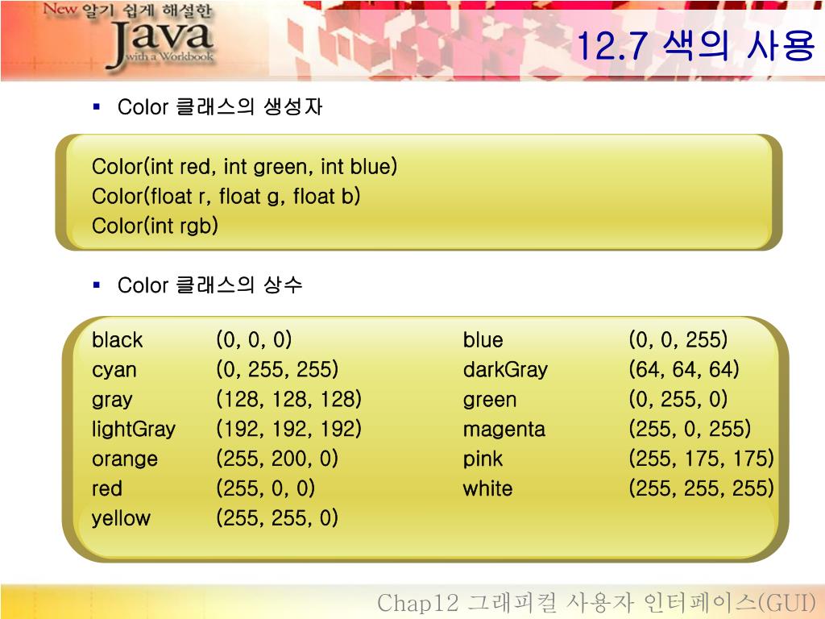825x619 pixels.
Task: Click the line 'Color(float r, float g, float b)'
Action: (x=226, y=197)
